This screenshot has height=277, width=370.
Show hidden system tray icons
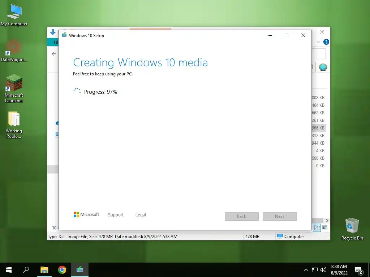coord(306,270)
